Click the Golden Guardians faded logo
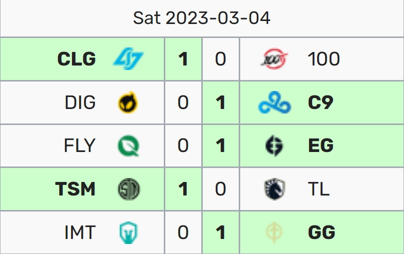 [x=274, y=232]
